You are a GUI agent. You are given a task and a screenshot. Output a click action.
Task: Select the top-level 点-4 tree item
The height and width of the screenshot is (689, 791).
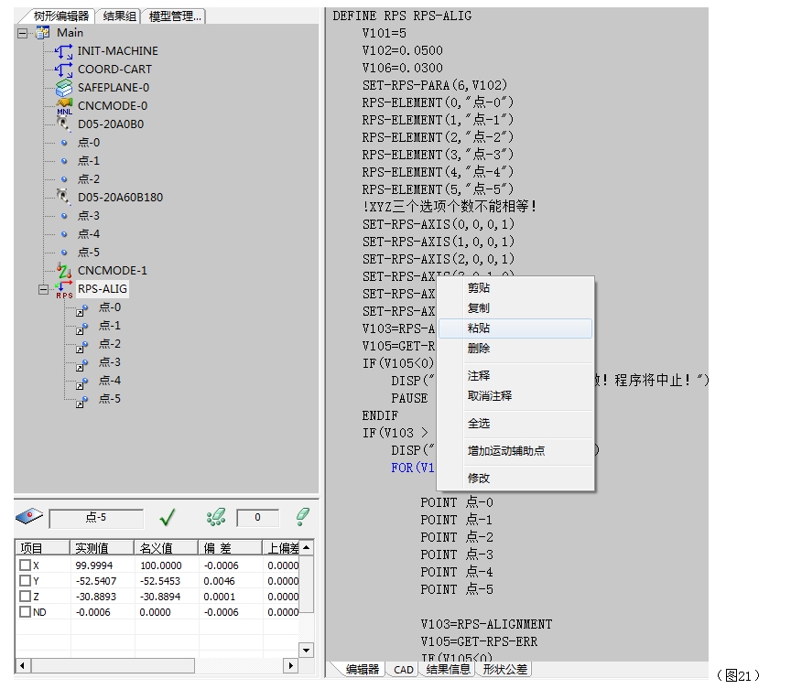[89, 234]
